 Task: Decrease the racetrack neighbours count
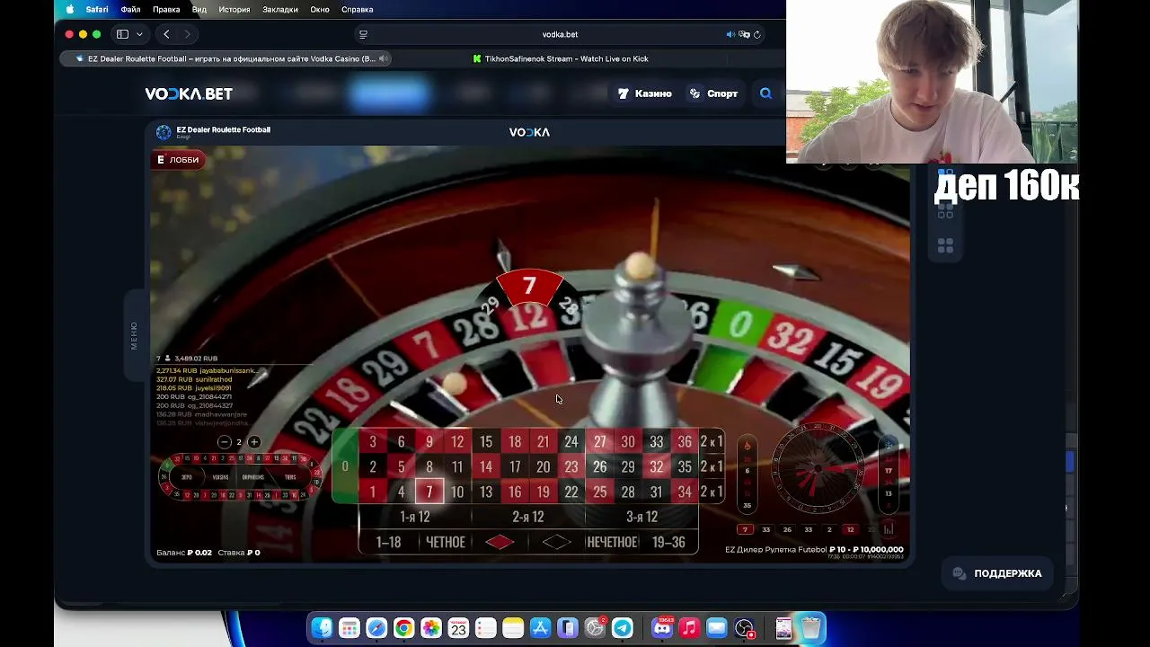click(x=225, y=442)
